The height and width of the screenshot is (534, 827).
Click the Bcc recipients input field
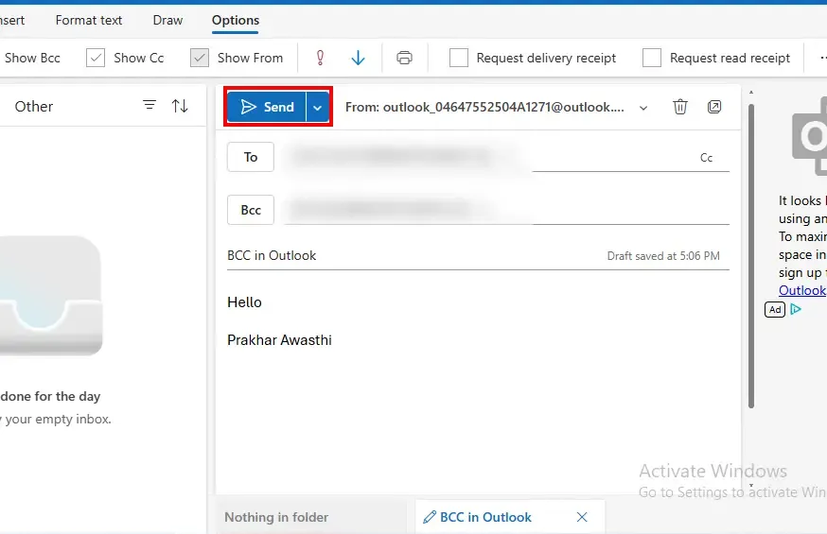pos(506,210)
